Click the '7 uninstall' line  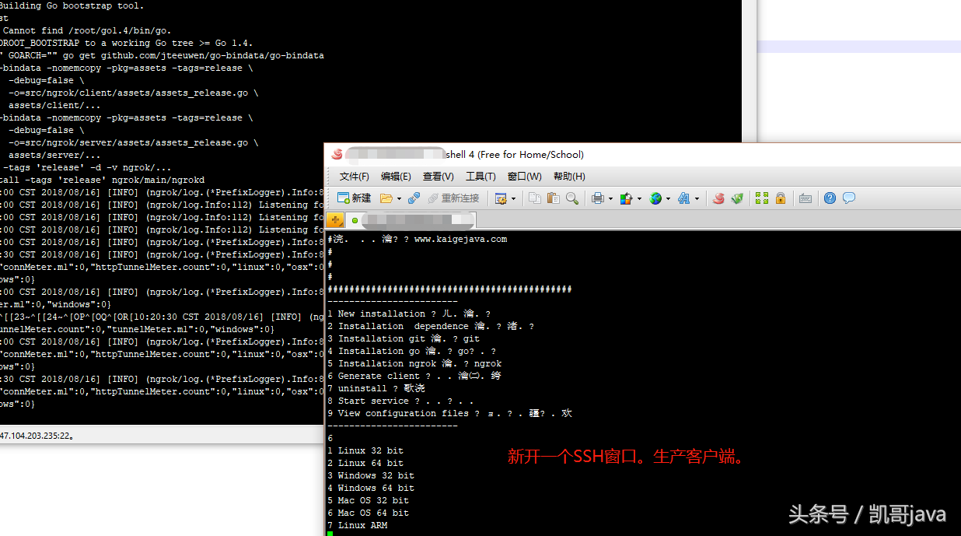(x=376, y=389)
